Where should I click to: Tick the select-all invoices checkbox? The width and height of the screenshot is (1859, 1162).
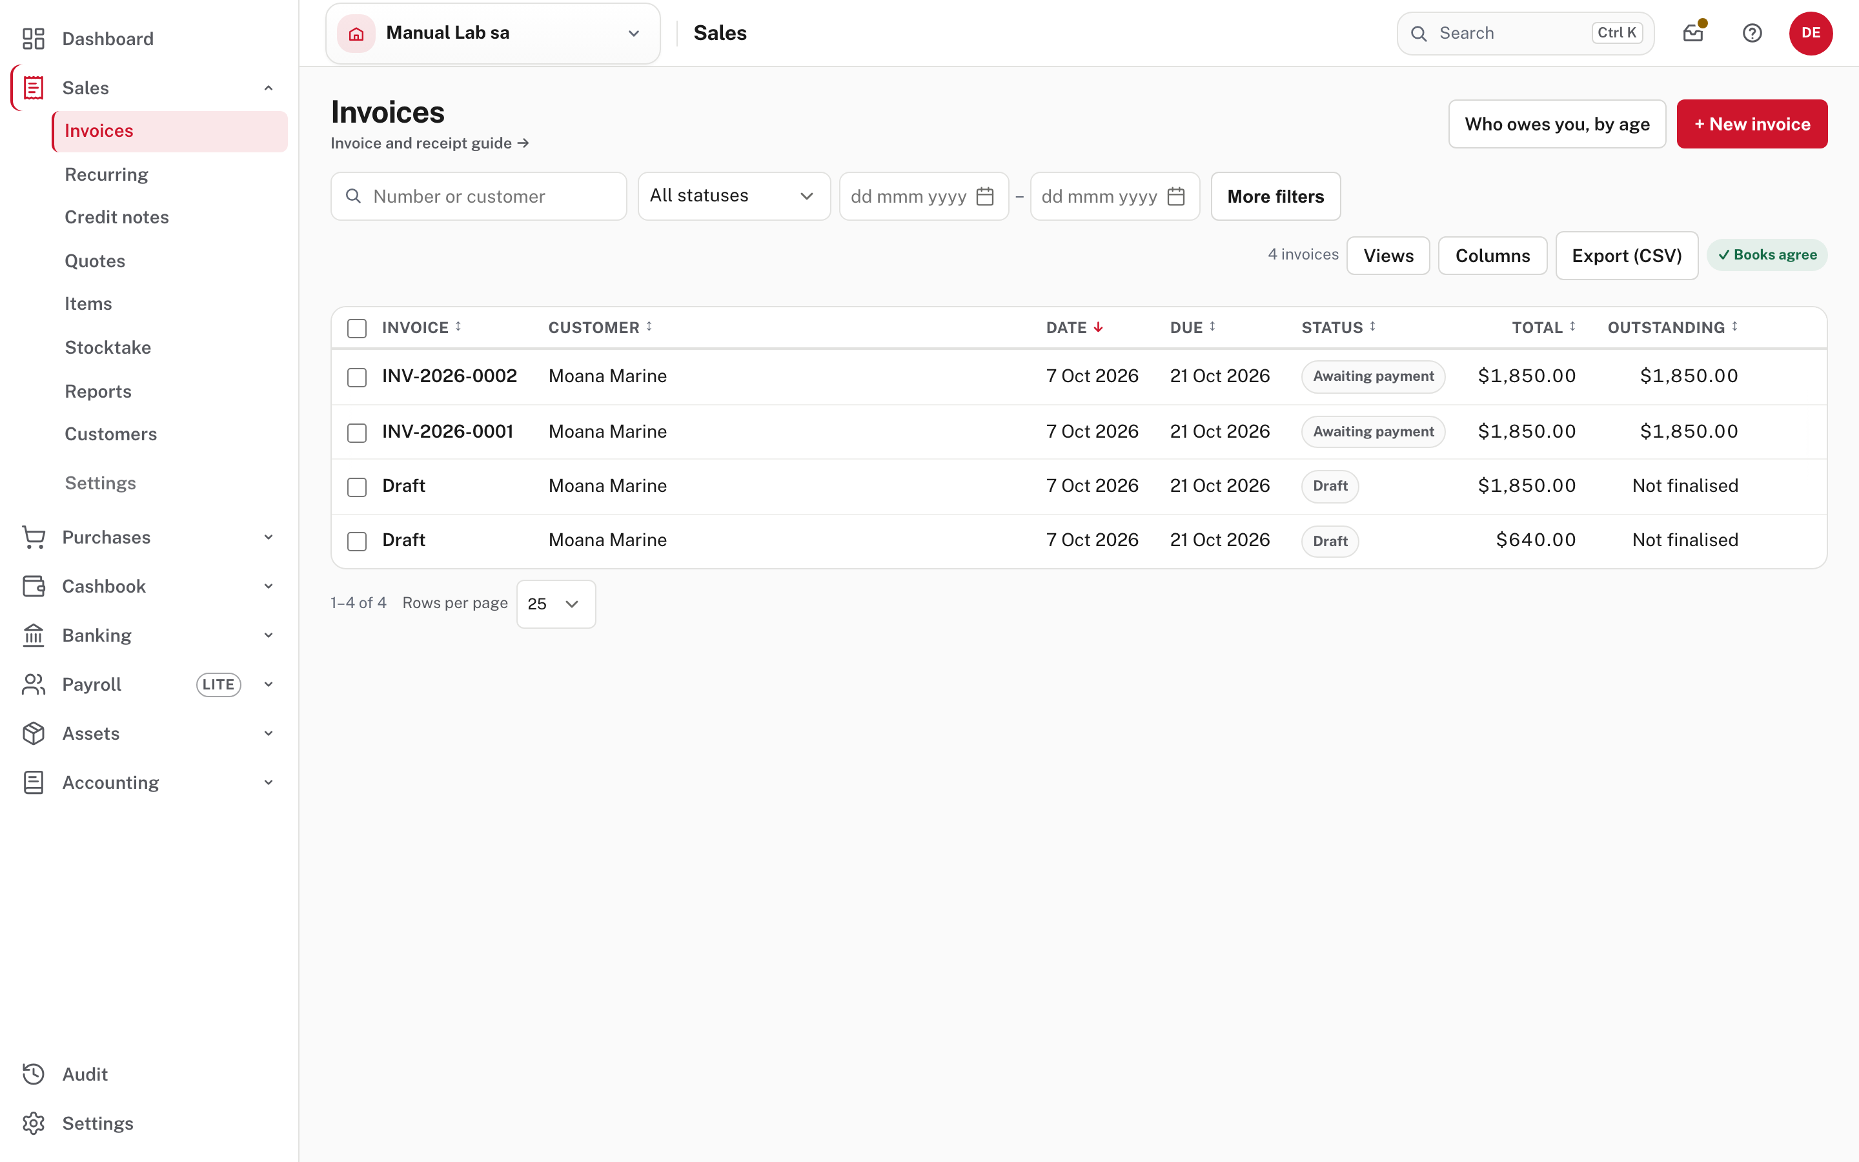point(357,328)
